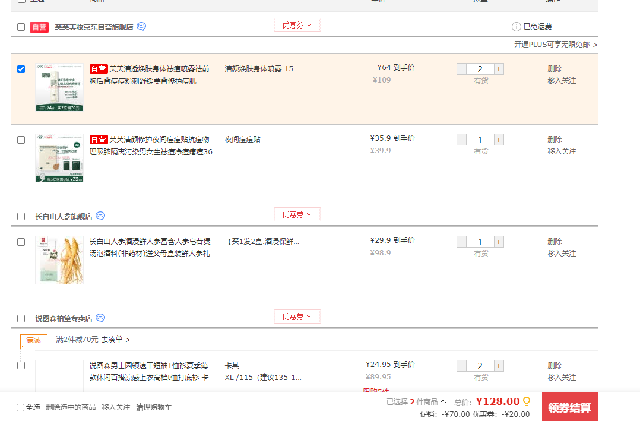Increase quantity of 夜间痘痘贴 item
Viewport: 640px width, 421px height.
pos(499,140)
